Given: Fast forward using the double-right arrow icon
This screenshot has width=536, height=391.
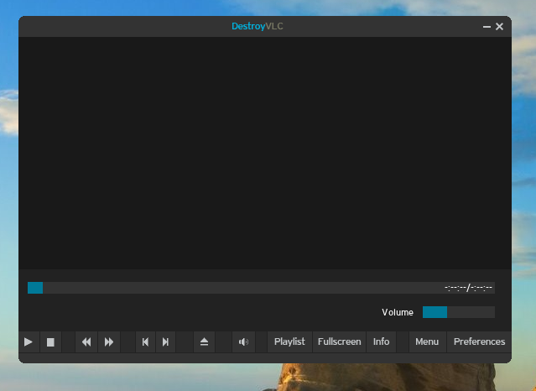Looking at the screenshot, I should pyautogui.click(x=109, y=341).
